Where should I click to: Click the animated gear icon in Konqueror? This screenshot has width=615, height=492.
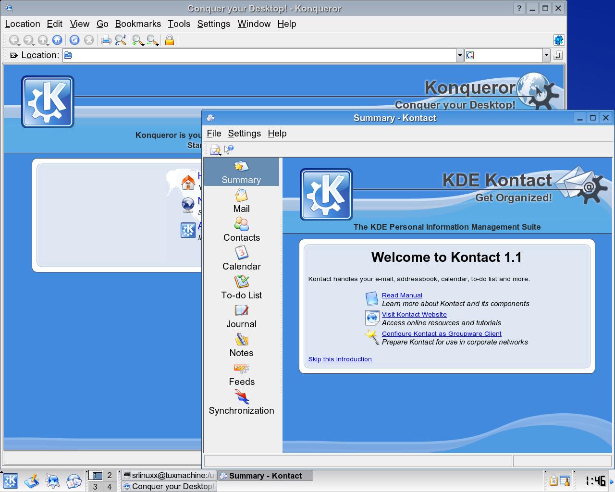coord(558,40)
